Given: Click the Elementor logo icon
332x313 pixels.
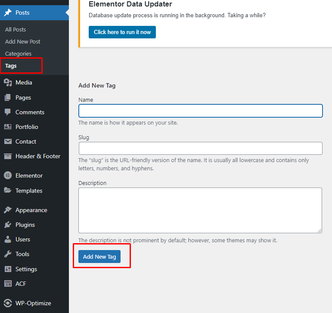Looking at the screenshot, I should point(8,175).
